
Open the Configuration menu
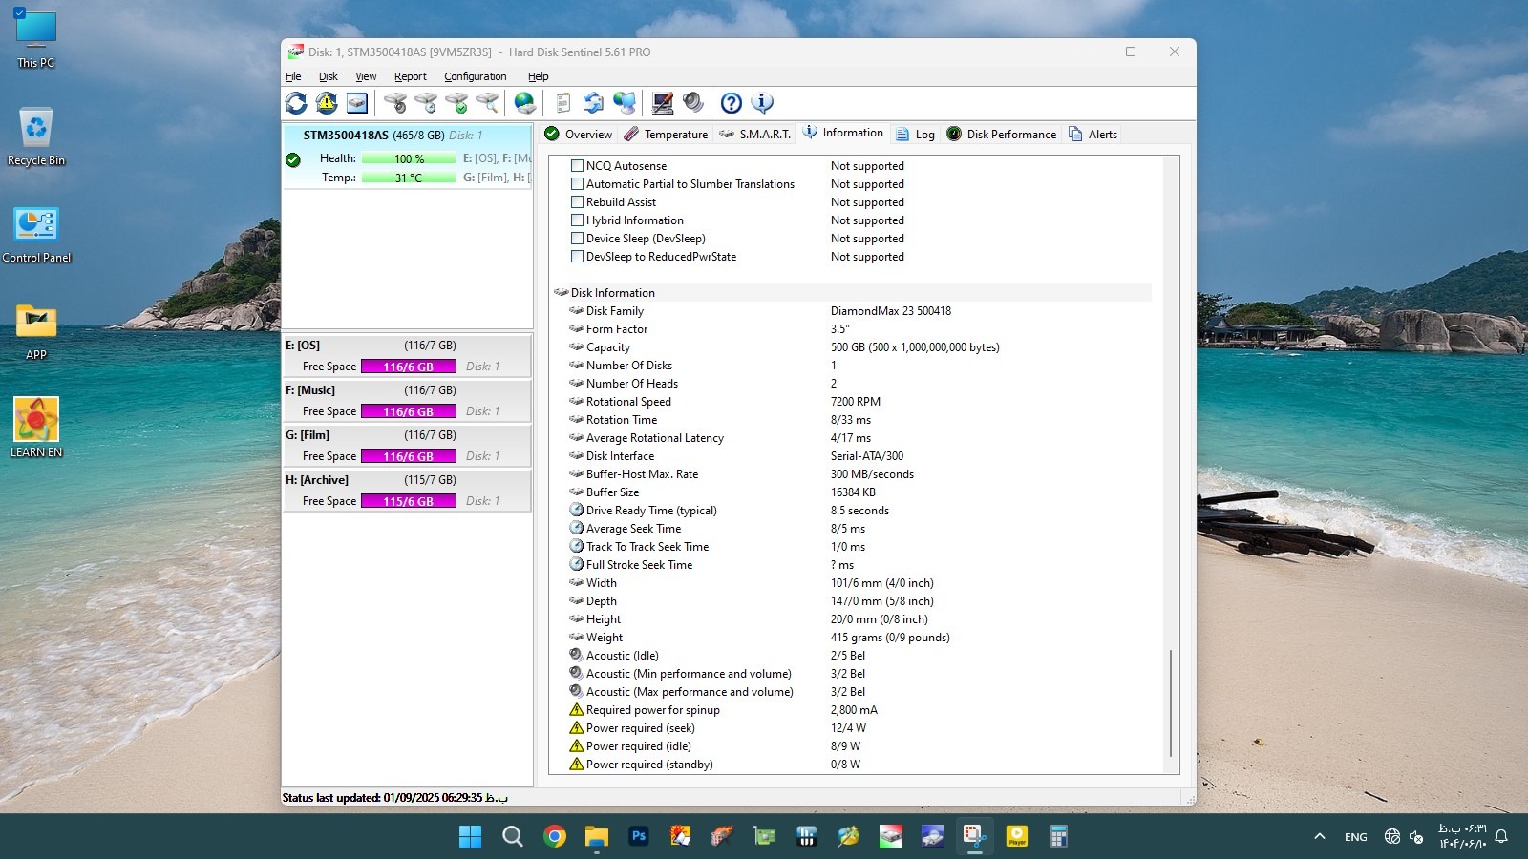[x=475, y=76]
